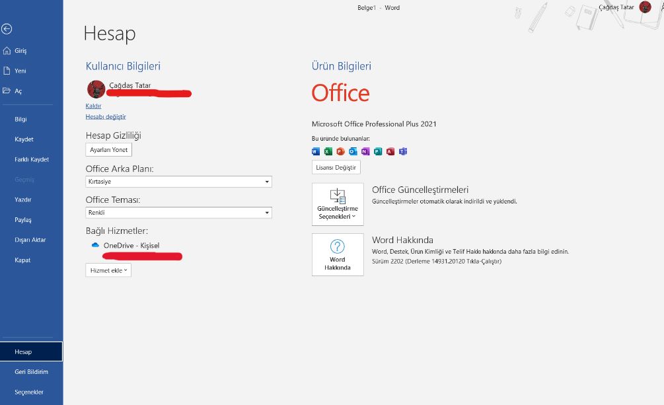Click the Hesabı değiştir link
This screenshot has width=664, height=405.
[106, 117]
